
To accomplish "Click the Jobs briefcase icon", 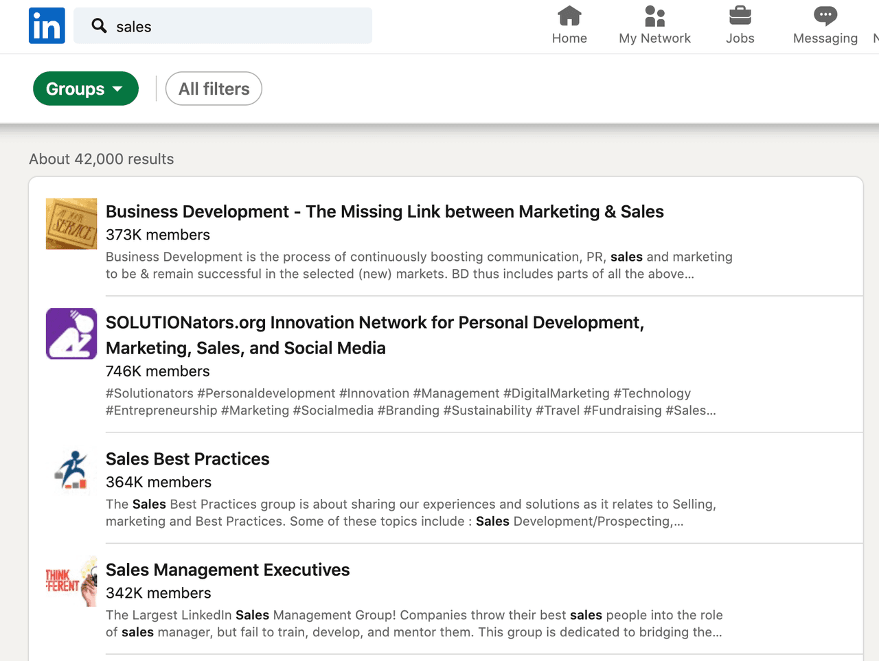I will (740, 16).
